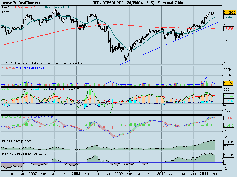Click the 0,8681 relative strength value
Viewport: 237px width, 177px height.
pos(229,142)
